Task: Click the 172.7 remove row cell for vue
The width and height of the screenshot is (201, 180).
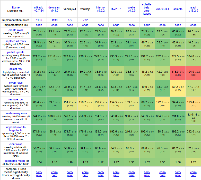Action: [162, 104]
